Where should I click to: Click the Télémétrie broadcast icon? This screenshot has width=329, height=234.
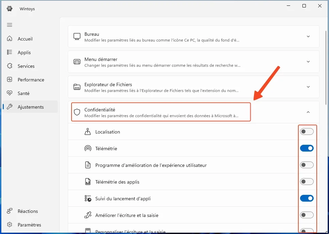click(88, 148)
